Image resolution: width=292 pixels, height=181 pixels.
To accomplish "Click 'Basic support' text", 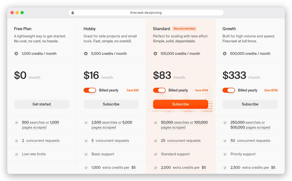I will (x=103, y=154).
